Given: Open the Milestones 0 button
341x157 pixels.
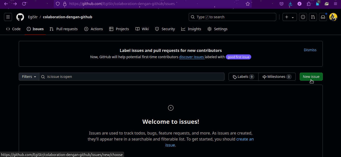Looking at the screenshot, I should 277,77.
